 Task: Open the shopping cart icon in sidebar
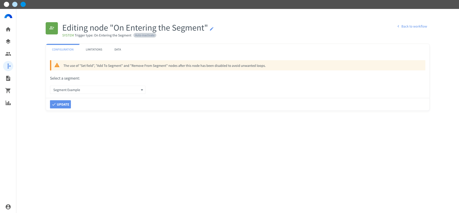(8, 91)
